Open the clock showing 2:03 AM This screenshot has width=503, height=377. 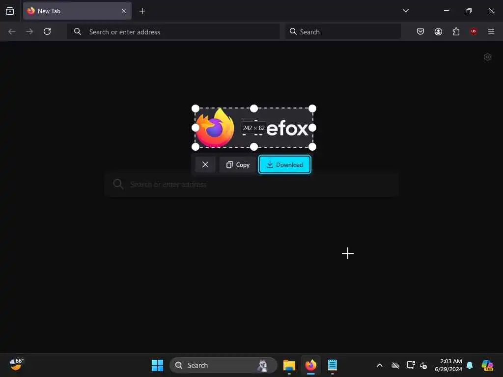click(448, 365)
